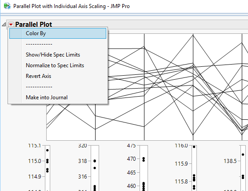
Task: Click the Parallel Plot outline title
Action: pos(33,24)
